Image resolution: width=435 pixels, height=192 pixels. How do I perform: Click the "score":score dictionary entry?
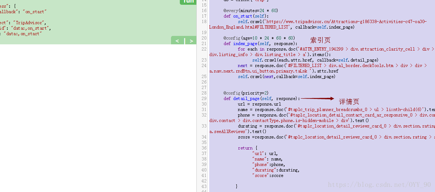click(267, 176)
